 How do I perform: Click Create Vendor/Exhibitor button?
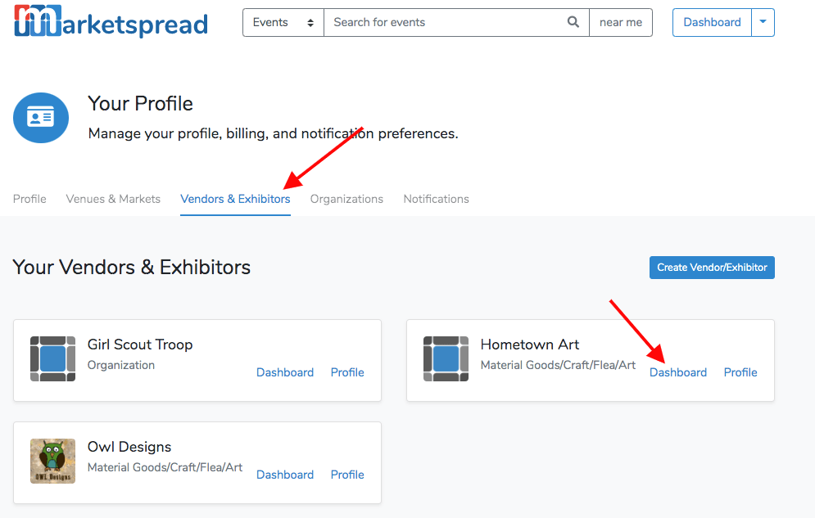712,268
